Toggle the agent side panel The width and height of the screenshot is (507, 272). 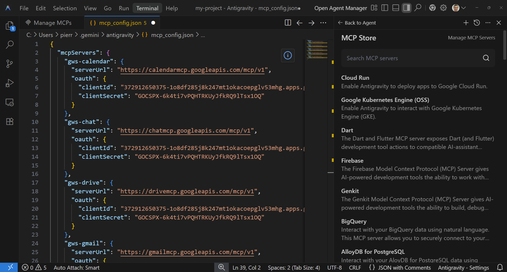pos(407,8)
